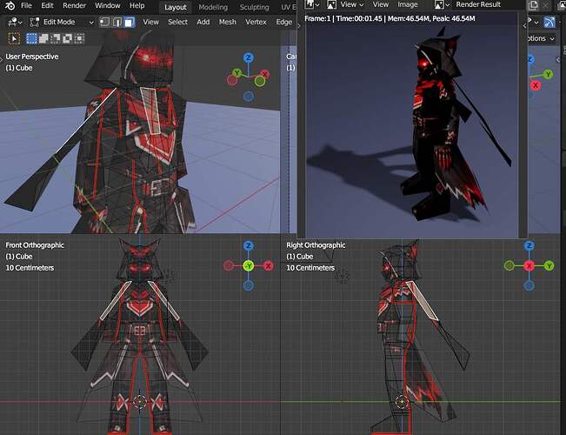
Task: Open the Mesh menu
Action: [228, 22]
